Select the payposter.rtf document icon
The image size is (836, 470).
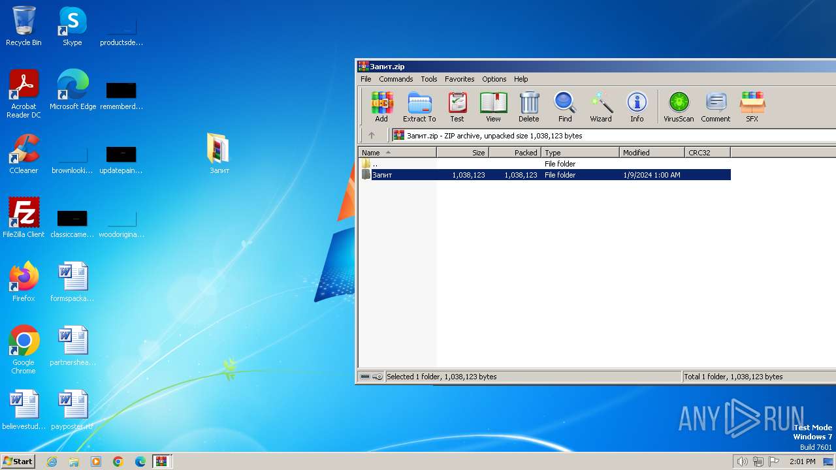72,410
